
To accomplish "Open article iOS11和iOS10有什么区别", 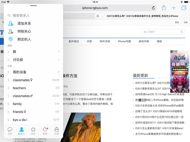I will coord(159,117).
